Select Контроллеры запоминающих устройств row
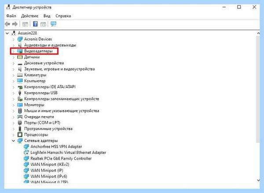 (62, 99)
